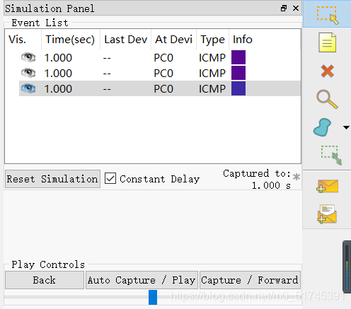Screen dimensions: 351x309
Task: Add a Simple PDU envelope
Action: 327,186
